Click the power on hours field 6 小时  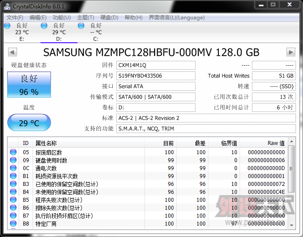274,107
